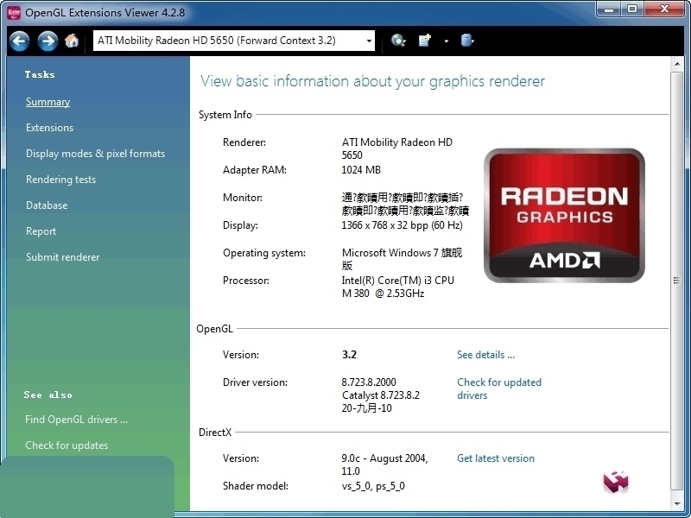
Task: Click the globe with magnifier toolbar icon
Action: [398, 41]
